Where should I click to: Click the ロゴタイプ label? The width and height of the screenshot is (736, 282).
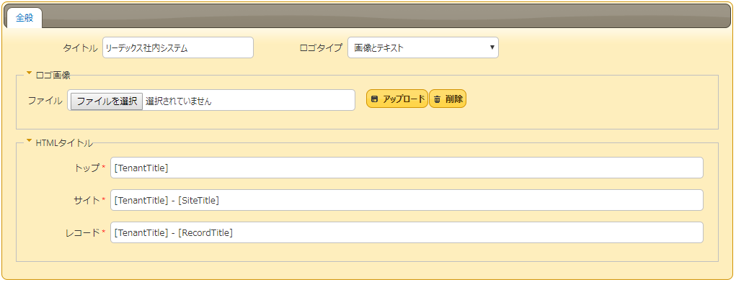[321, 47]
